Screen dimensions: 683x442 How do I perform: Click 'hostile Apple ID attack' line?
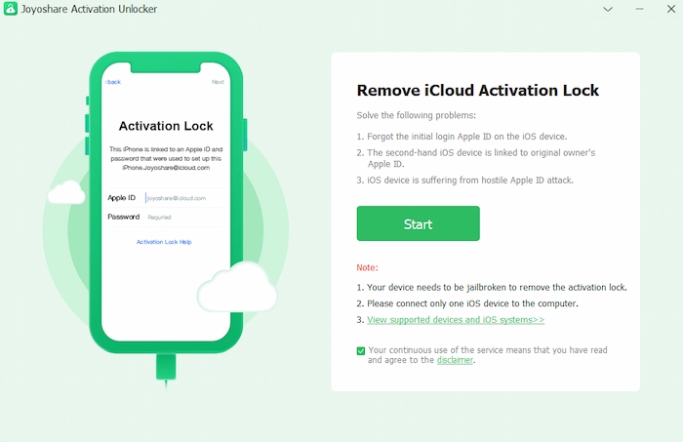tap(464, 181)
